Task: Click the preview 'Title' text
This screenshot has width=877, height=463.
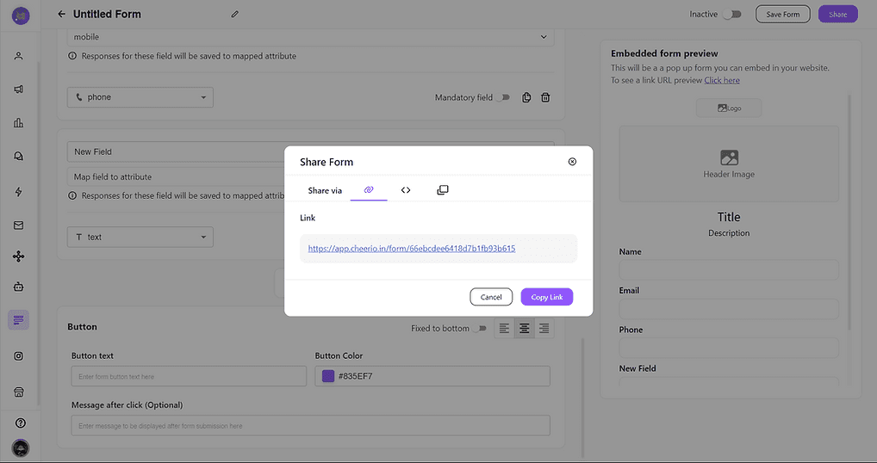Action: 729,217
